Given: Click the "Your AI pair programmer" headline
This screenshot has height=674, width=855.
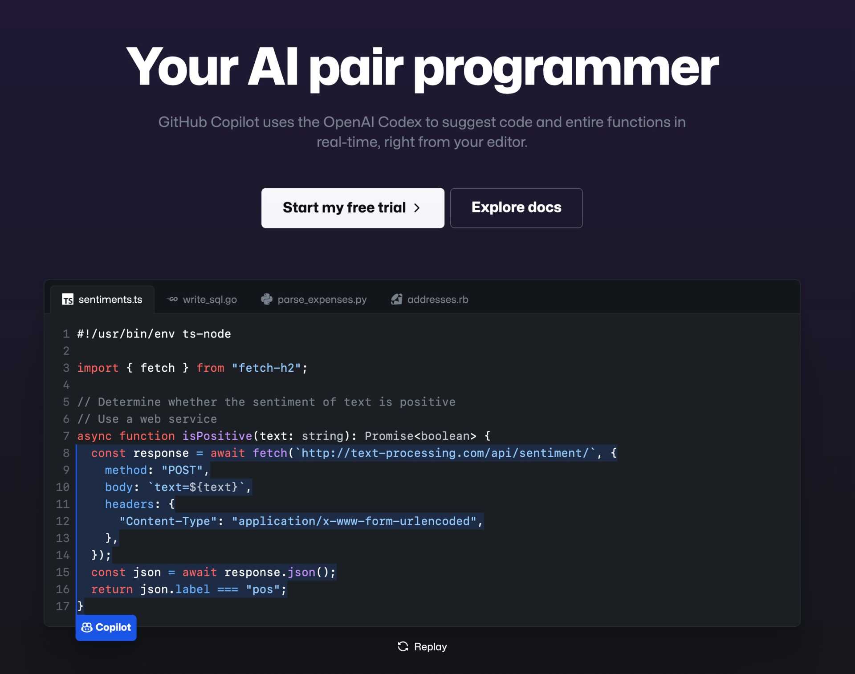Looking at the screenshot, I should [x=422, y=67].
